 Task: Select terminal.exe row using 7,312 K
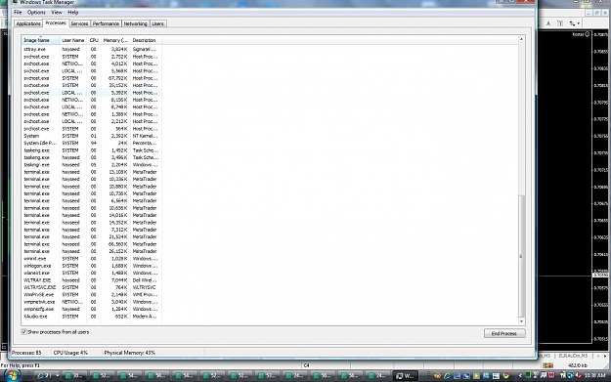point(92,230)
